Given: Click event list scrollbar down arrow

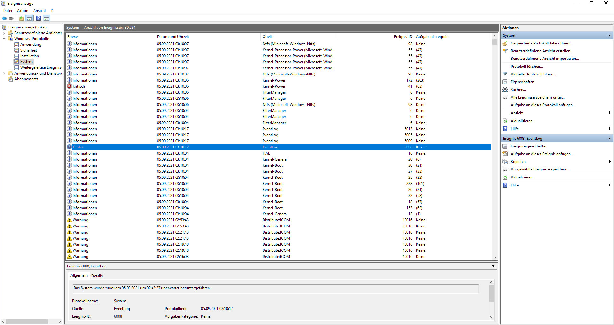Looking at the screenshot, I should 495,258.
